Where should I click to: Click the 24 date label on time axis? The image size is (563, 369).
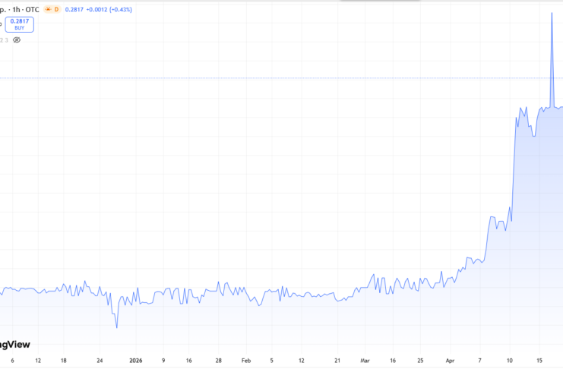tap(99, 361)
